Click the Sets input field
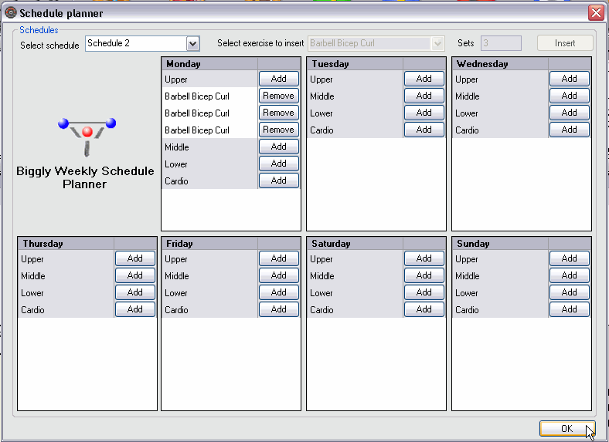This screenshot has height=442, width=609. pyautogui.click(x=501, y=44)
